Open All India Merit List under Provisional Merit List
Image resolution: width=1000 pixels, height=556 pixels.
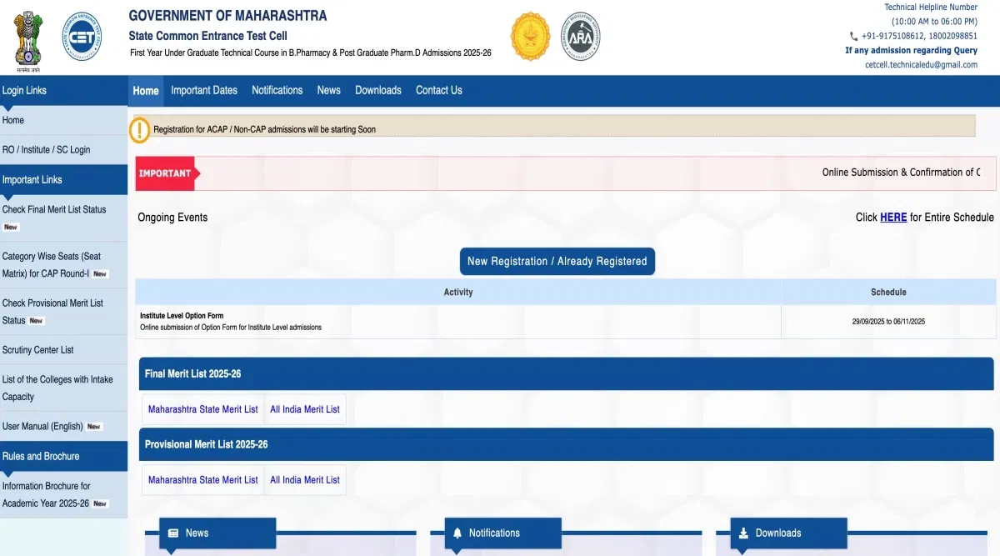click(x=305, y=480)
